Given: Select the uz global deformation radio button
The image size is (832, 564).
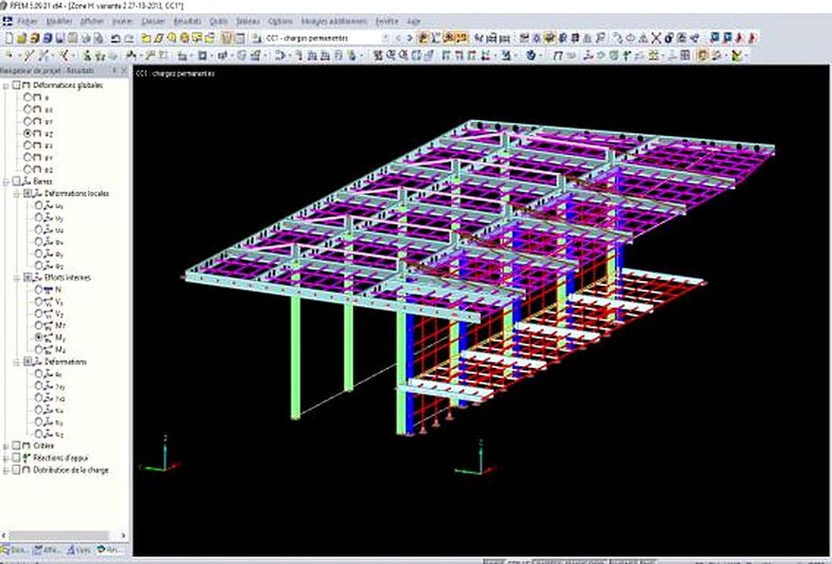Looking at the screenshot, I should [28, 133].
